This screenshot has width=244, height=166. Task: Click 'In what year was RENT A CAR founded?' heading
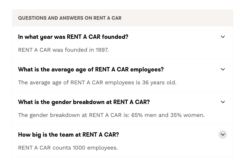point(73,37)
